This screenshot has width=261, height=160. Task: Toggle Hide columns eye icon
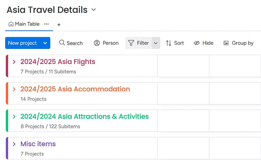(x=197, y=43)
